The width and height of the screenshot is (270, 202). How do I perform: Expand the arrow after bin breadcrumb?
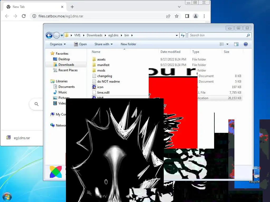(132, 35)
